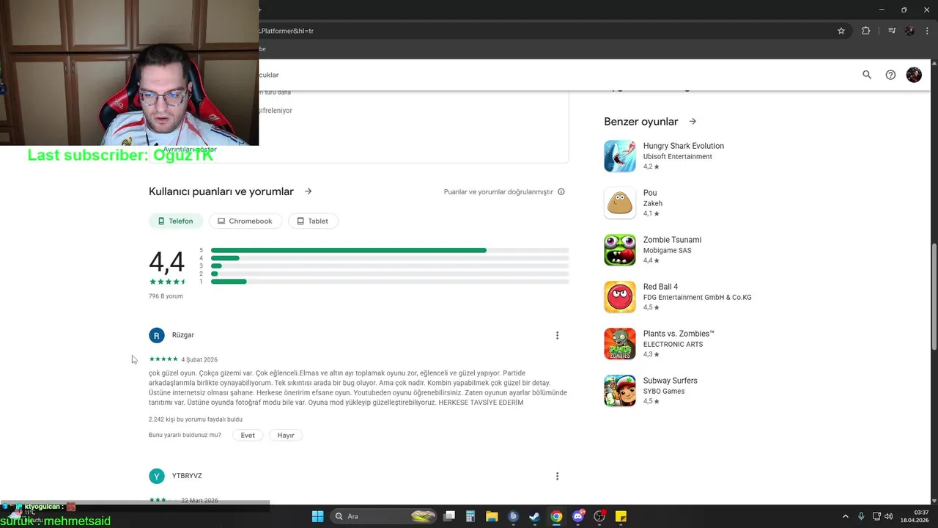
Task: Open arrow next to Kullanıcı puanları ve yorumlar
Action: 308,191
